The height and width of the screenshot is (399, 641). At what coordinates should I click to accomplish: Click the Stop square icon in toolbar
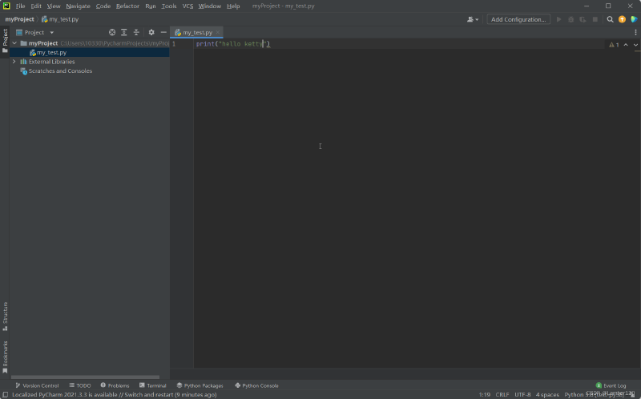(x=595, y=19)
